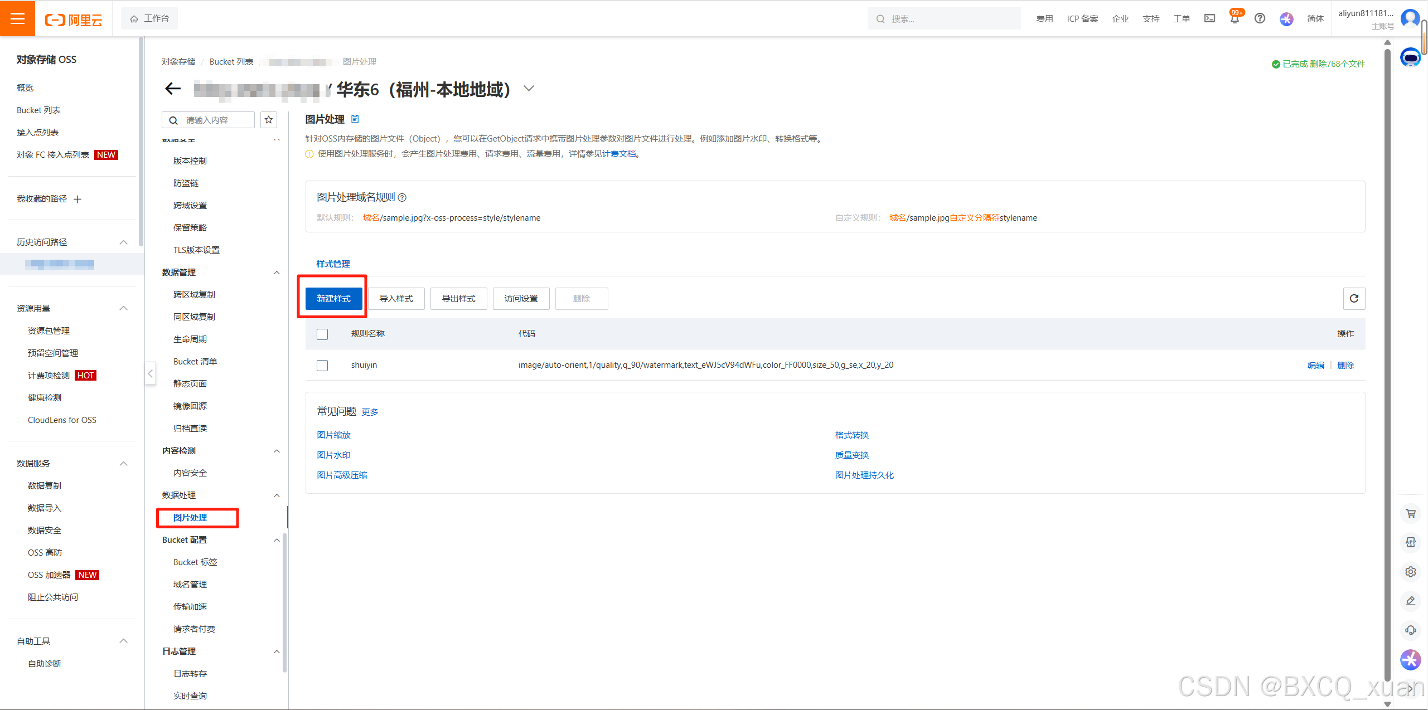Expand the bucket region dropdown arrow
1428x710 pixels.
(x=529, y=89)
